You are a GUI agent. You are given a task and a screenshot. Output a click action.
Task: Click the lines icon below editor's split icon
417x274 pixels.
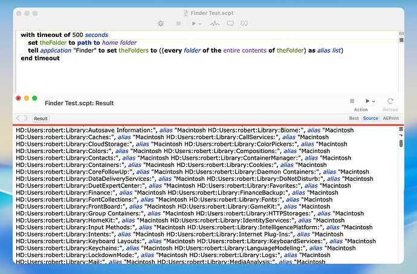(401, 40)
